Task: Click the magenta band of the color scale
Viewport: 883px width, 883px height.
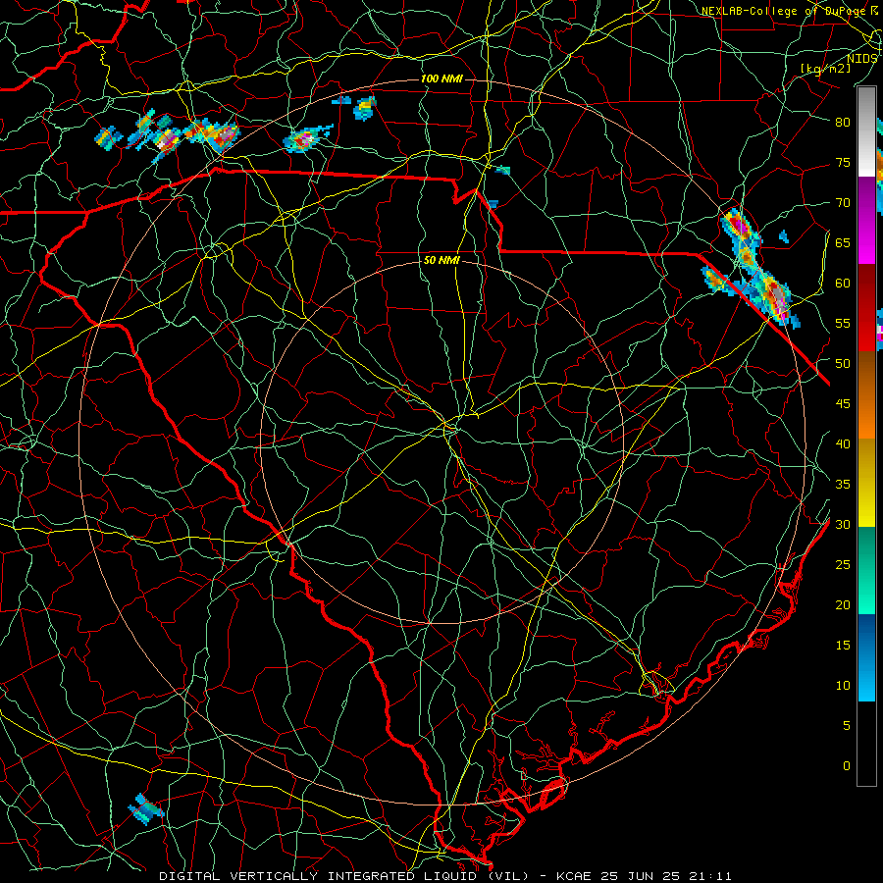Action: 866,220
